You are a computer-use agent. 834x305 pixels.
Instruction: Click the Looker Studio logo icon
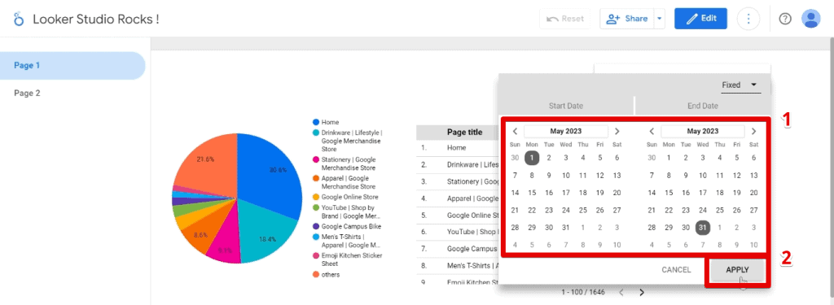19,20
